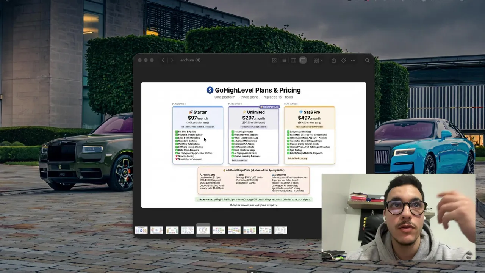485x273 pixels.
Task: Click the Edit Tags icon
Action: (x=344, y=60)
